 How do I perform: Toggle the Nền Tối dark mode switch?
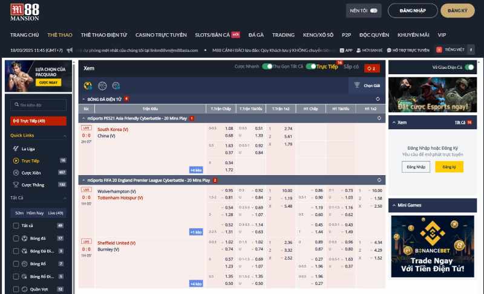point(374,11)
